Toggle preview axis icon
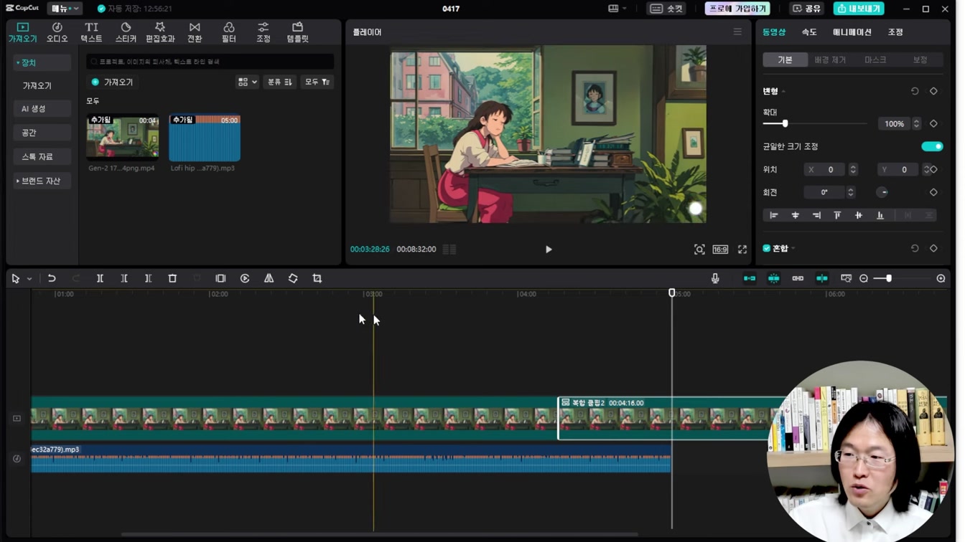The image size is (965, 542). tap(822, 278)
